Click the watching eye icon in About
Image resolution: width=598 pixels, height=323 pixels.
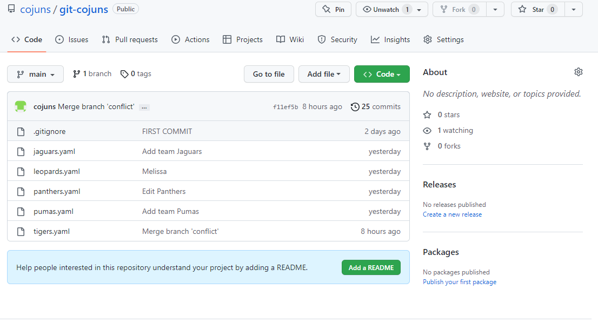tap(427, 130)
